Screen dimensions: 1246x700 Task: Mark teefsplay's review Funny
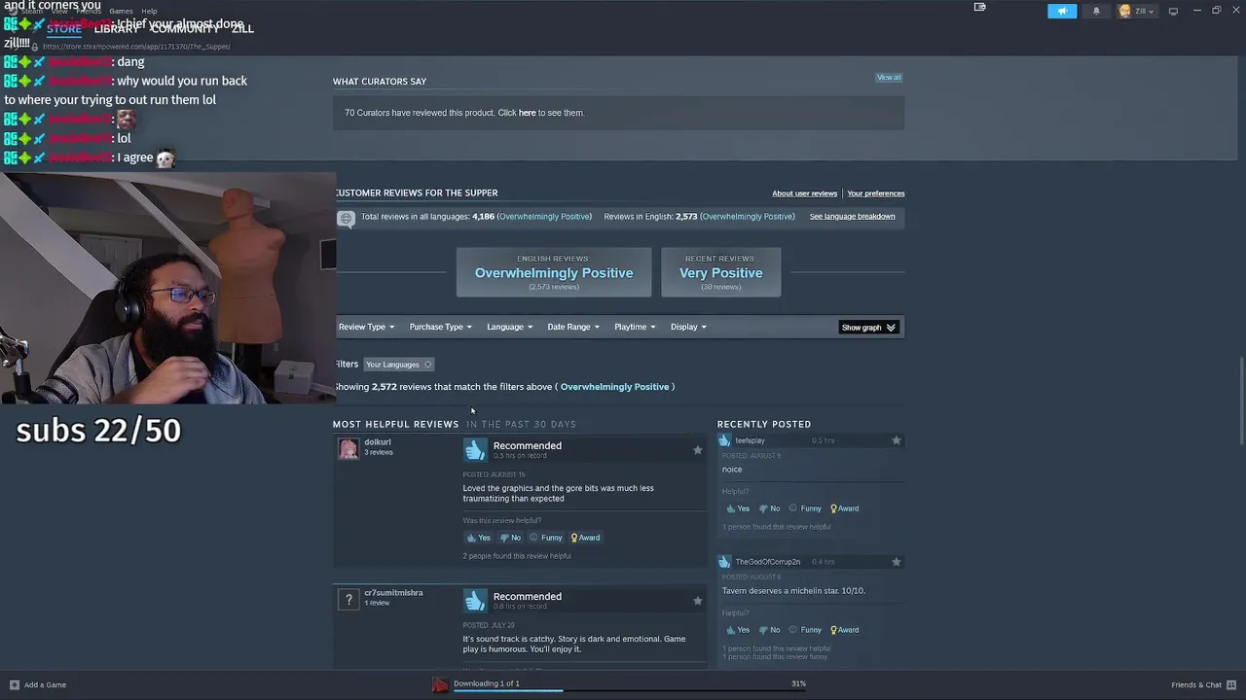(x=805, y=508)
